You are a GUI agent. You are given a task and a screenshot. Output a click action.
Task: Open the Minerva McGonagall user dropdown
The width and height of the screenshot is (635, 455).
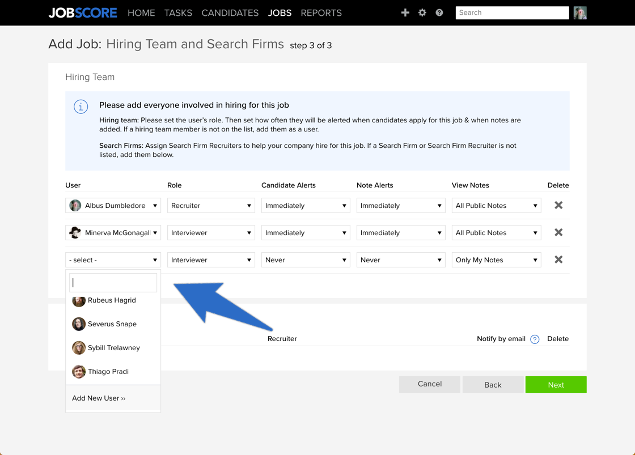point(113,232)
